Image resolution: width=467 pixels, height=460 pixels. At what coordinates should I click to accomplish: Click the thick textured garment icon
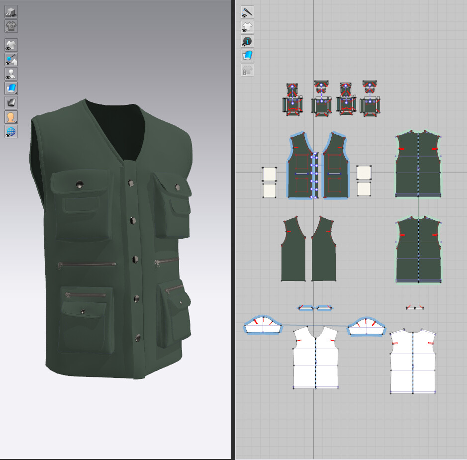pyautogui.click(x=11, y=27)
